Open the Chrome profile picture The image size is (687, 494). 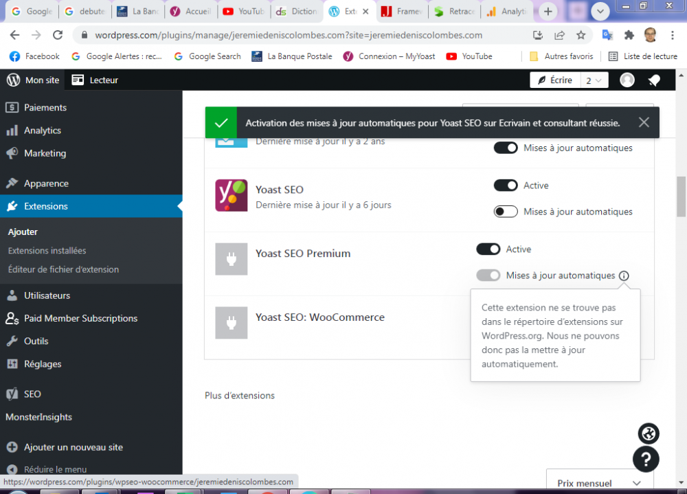[650, 35]
